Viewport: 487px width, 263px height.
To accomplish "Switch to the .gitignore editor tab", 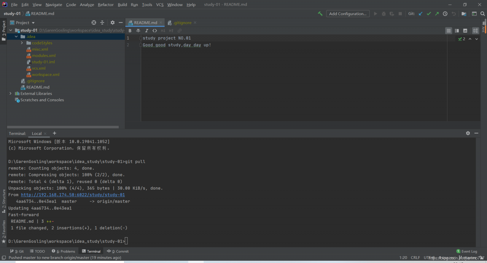I will [x=182, y=23].
